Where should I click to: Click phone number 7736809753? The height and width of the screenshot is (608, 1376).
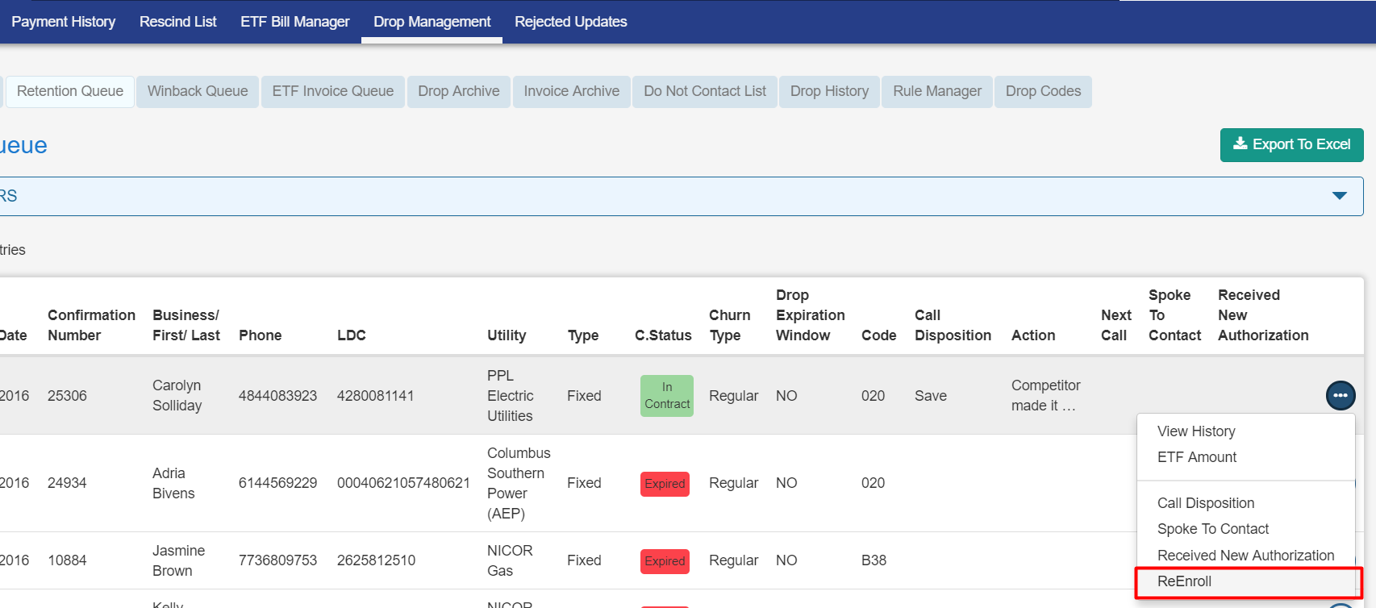277,560
